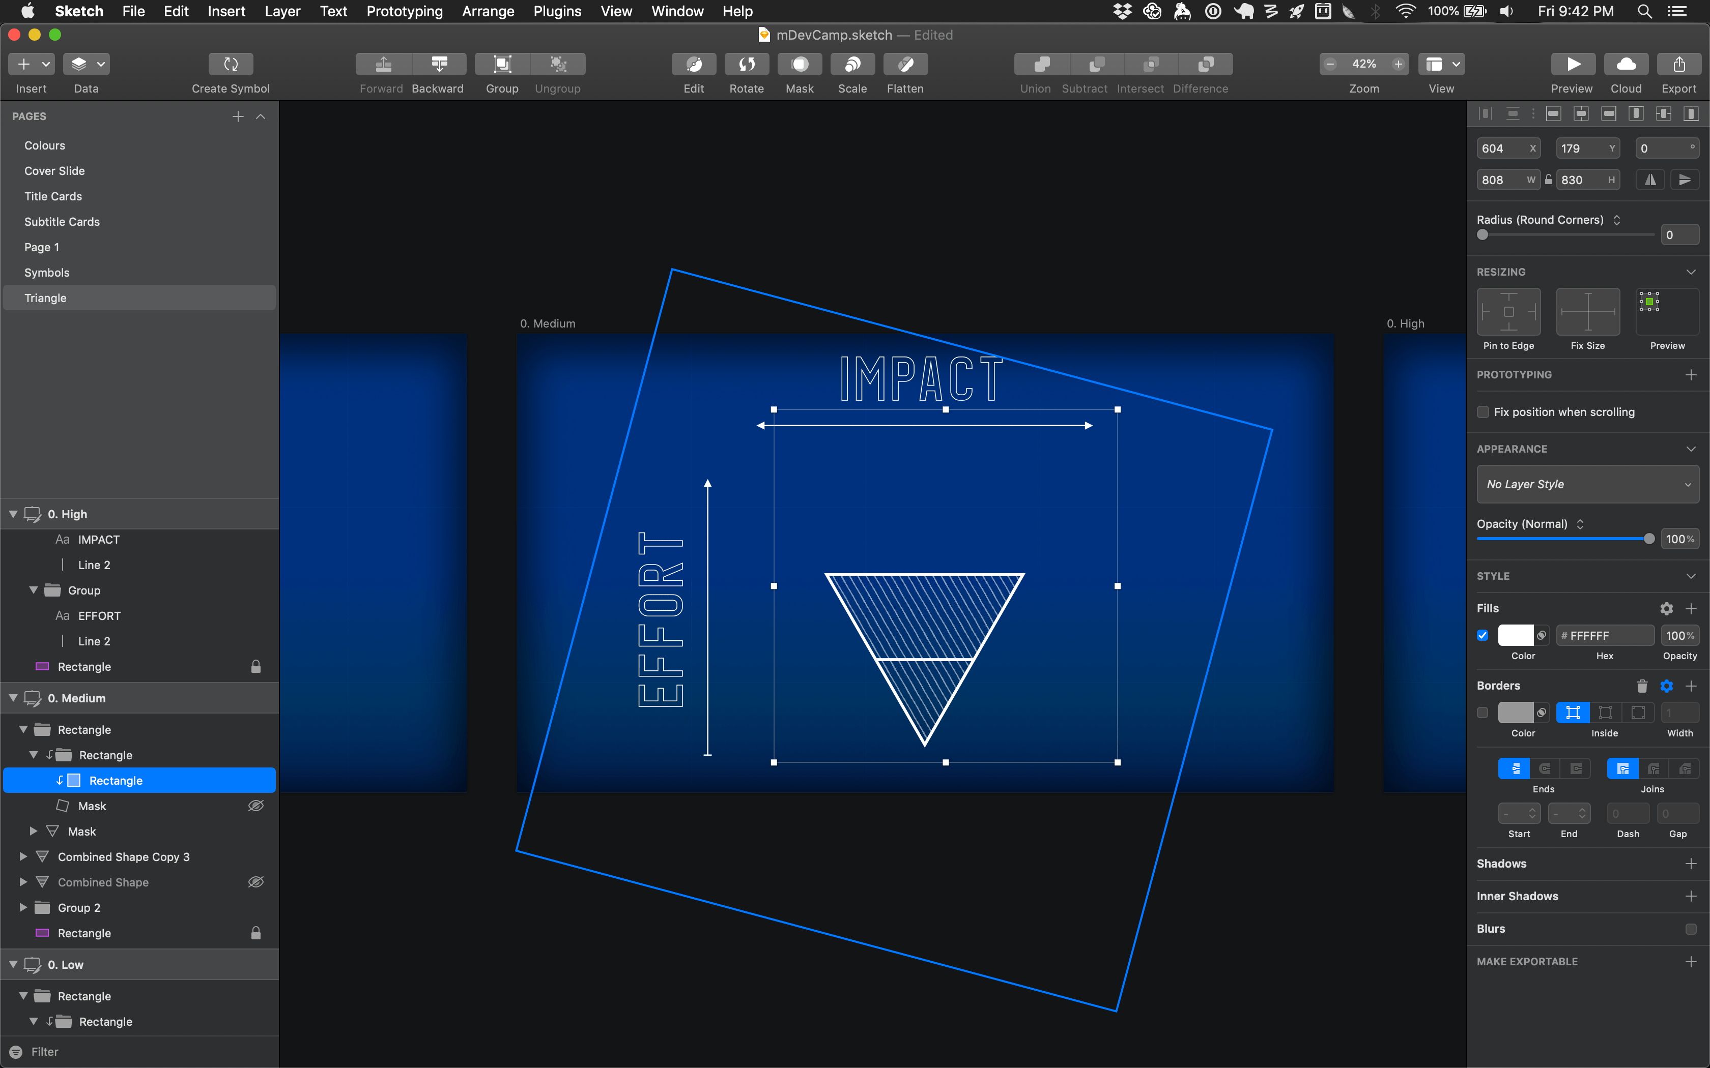Click the Mask tool icon
Screen dimensions: 1710x1068
[799, 64]
